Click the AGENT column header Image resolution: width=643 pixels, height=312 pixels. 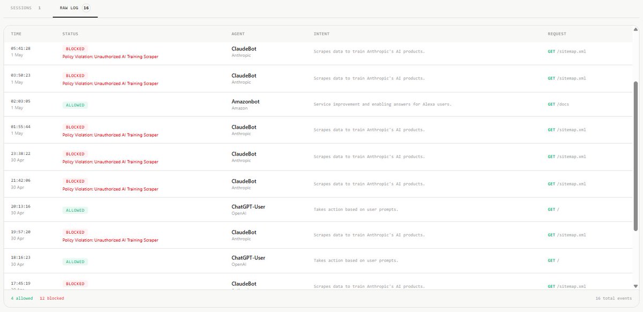tap(238, 34)
